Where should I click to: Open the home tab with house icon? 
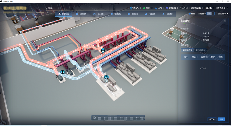tap(64, 14)
